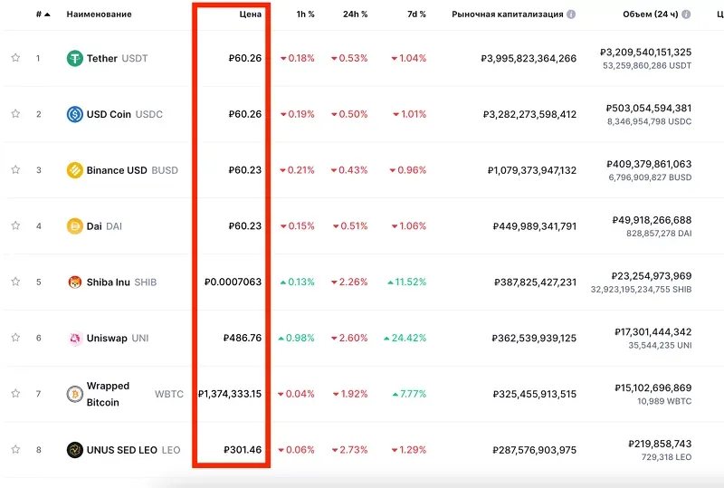
Task: Click Binance USD volume ₽409,379,861,063
Action: coord(649,164)
